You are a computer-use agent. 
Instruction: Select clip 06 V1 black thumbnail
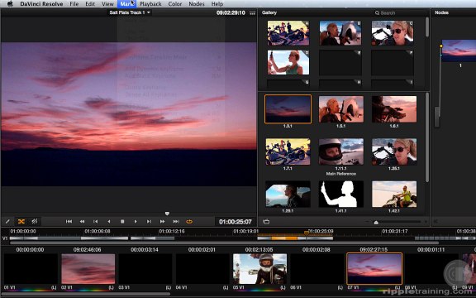317,269
